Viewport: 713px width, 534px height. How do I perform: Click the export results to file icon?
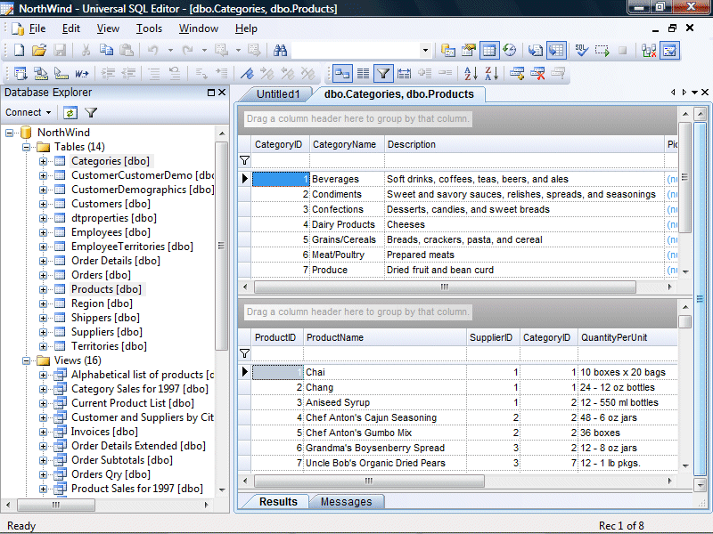pos(536,50)
